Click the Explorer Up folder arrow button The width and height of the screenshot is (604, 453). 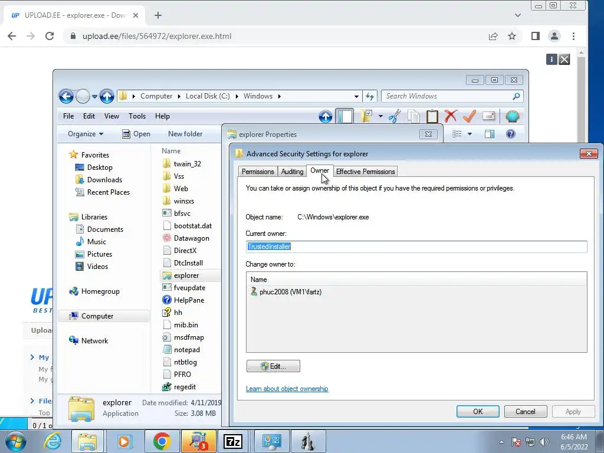click(x=107, y=96)
